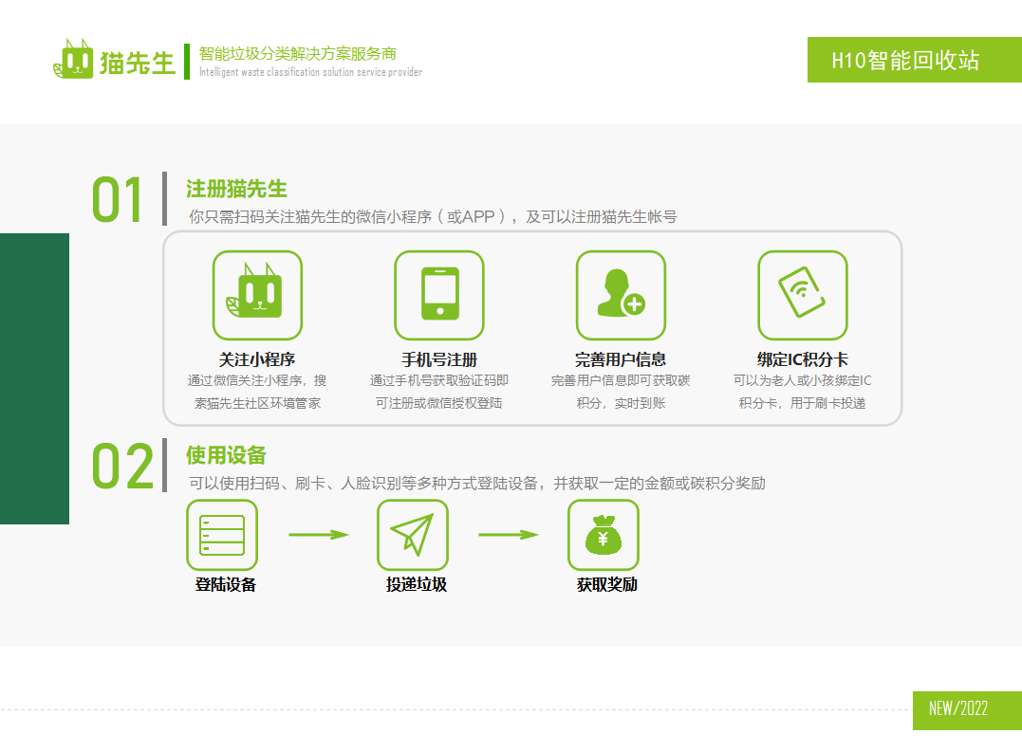Select the 投递垃圾 paper plane icon
The height and width of the screenshot is (752, 1022).
[x=412, y=535]
